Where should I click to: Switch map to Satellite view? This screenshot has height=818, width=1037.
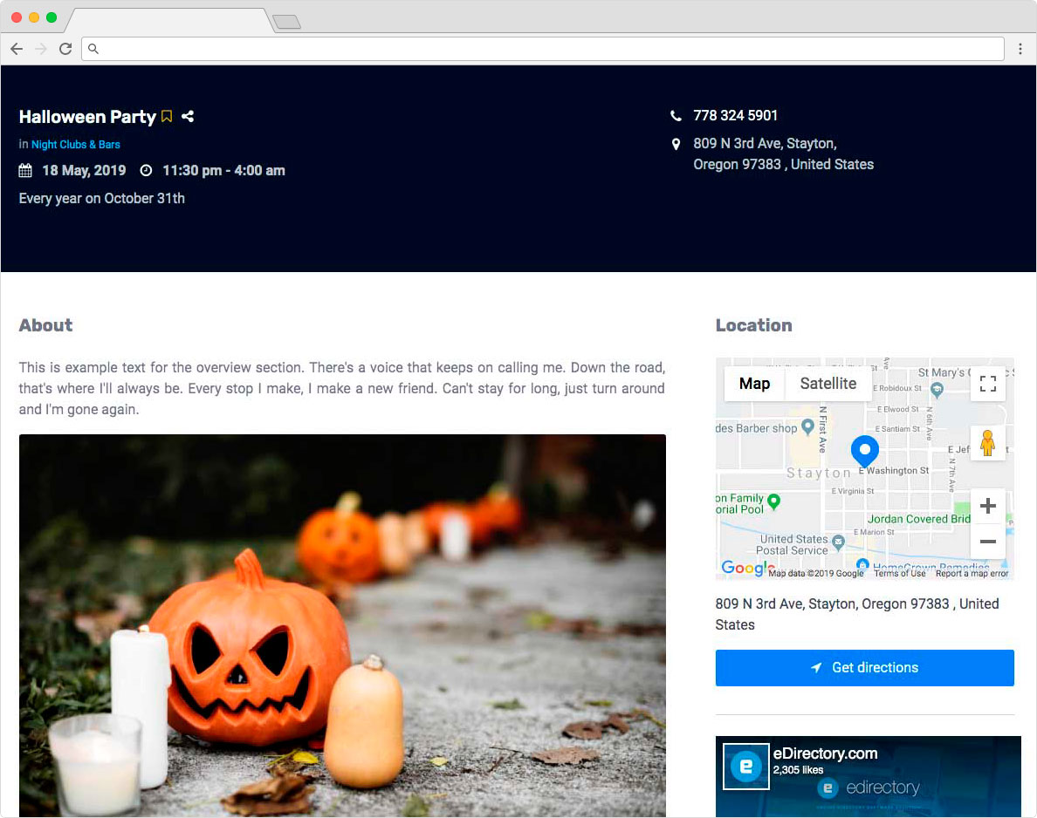(828, 384)
